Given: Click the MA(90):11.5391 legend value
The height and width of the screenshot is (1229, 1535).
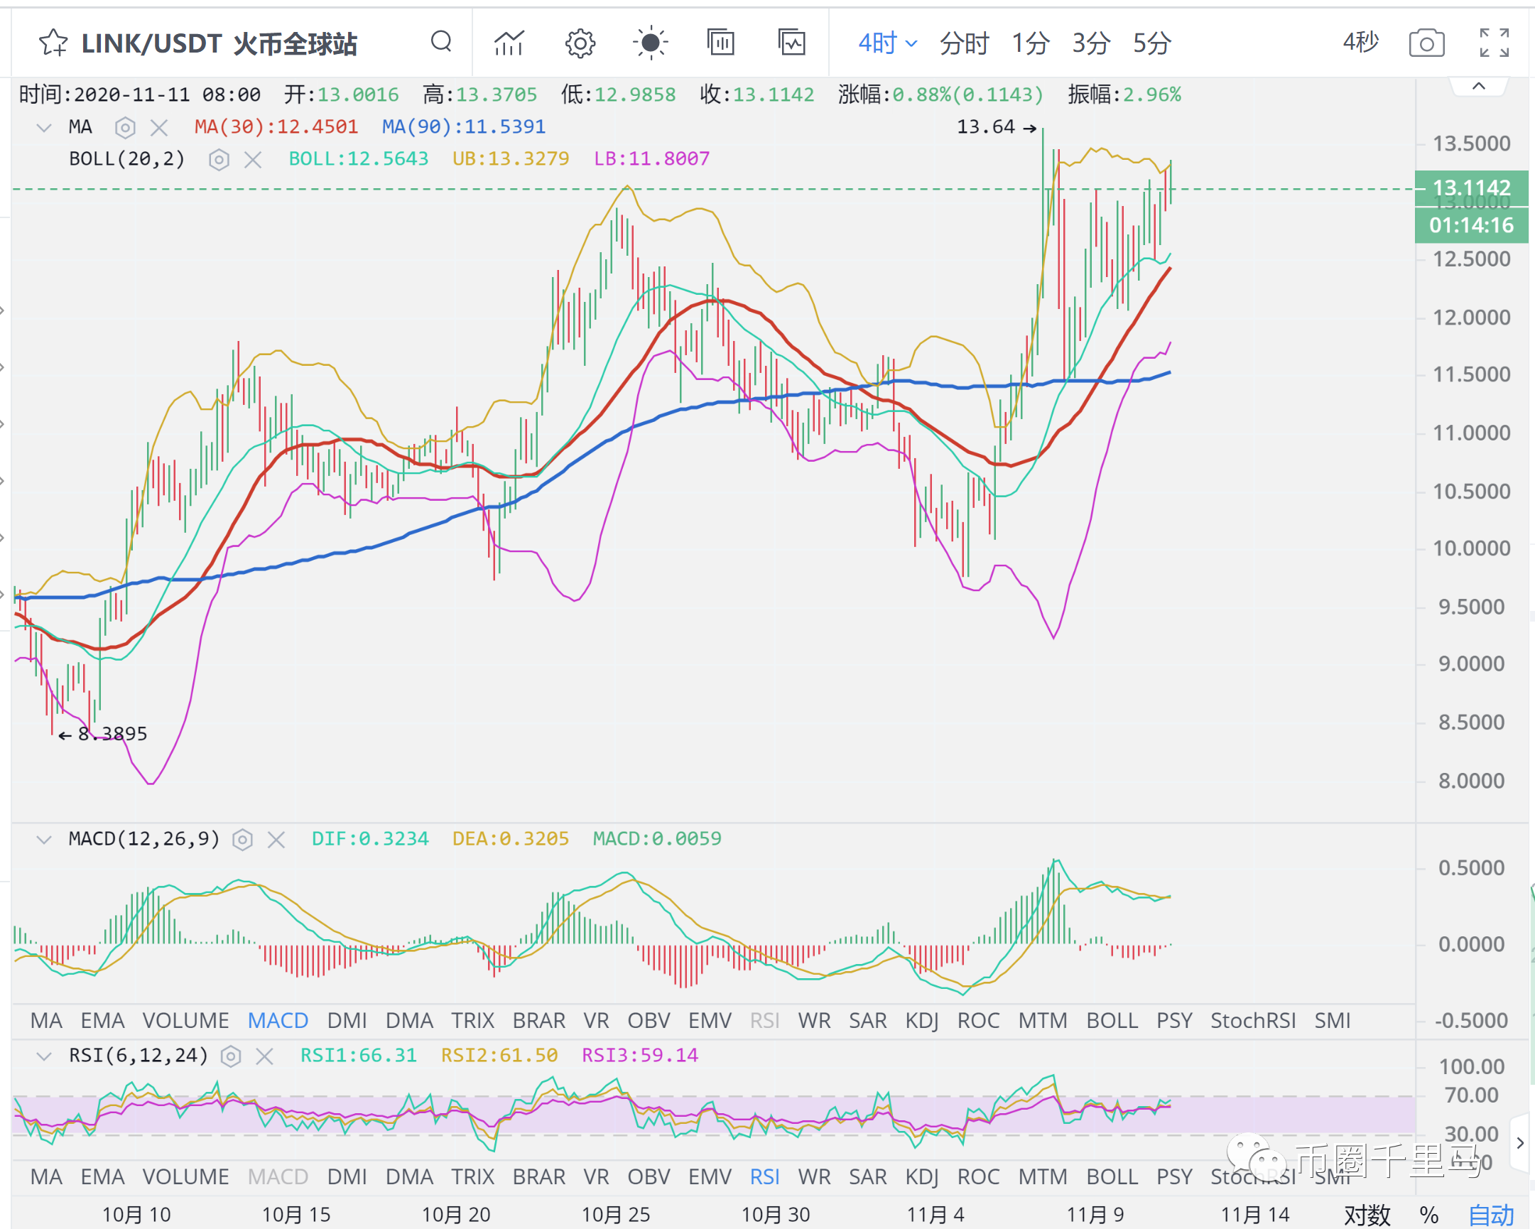Looking at the screenshot, I should [464, 126].
